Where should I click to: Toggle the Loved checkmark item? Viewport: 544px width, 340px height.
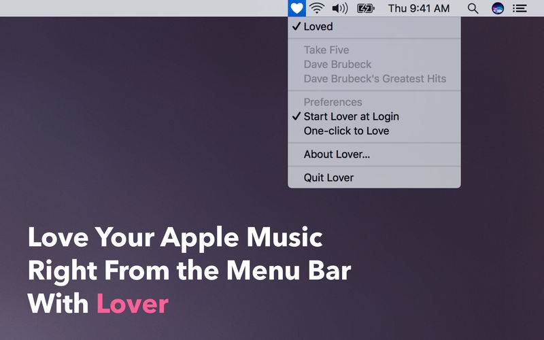click(x=375, y=27)
